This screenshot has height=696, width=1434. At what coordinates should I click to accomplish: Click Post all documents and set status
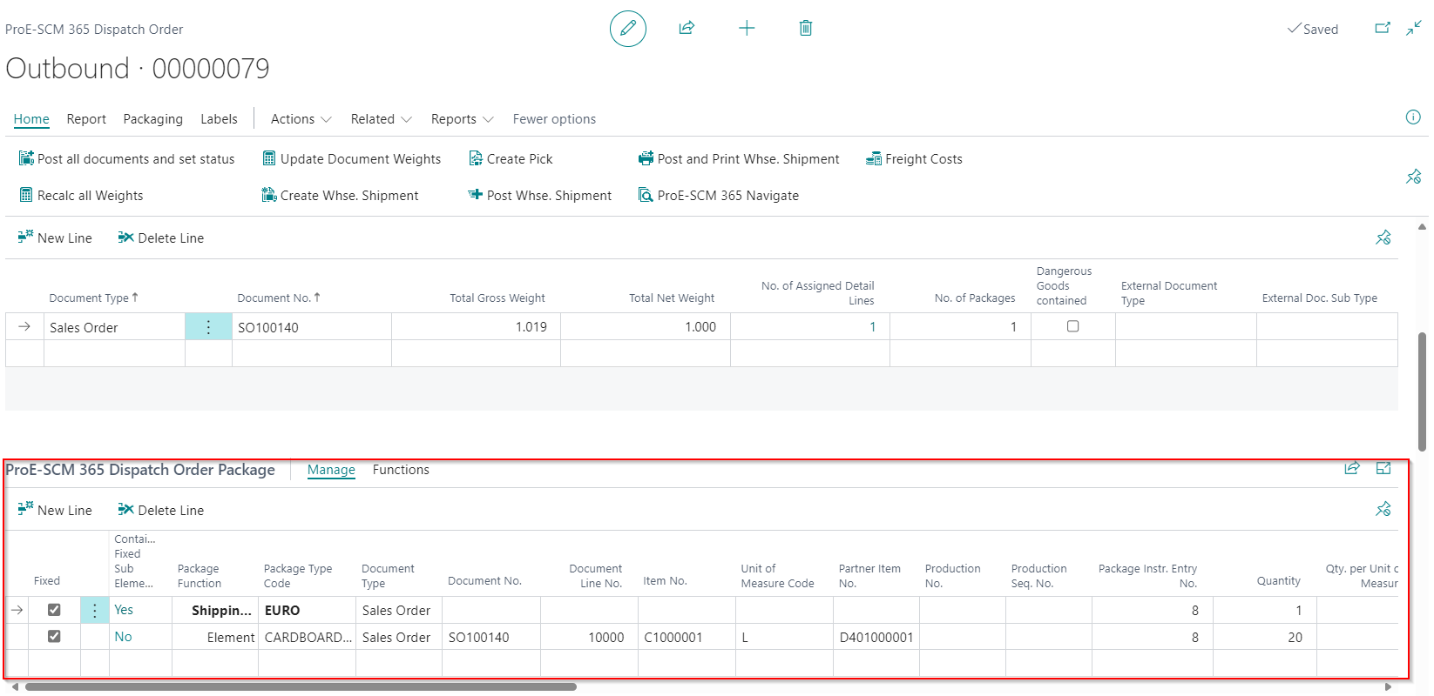click(127, 159)
